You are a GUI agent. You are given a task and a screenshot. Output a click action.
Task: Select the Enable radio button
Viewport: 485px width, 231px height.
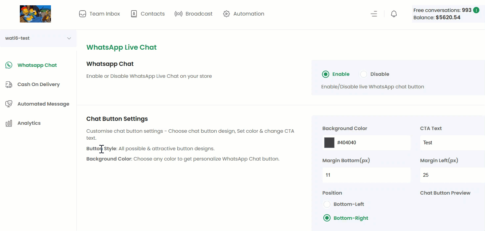pos(326,74)
